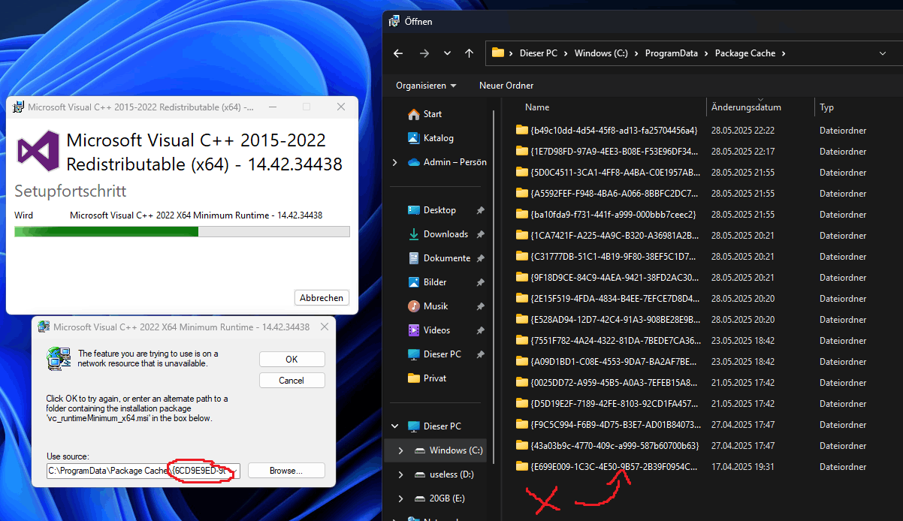Open Videos in the sidebar
903x521 pixels.
coord(436,330)
